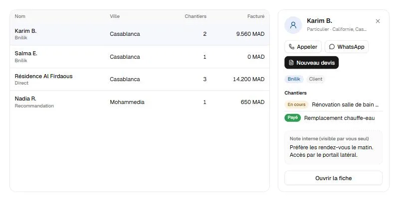Click the internal note text area

(x=333, y=147)
